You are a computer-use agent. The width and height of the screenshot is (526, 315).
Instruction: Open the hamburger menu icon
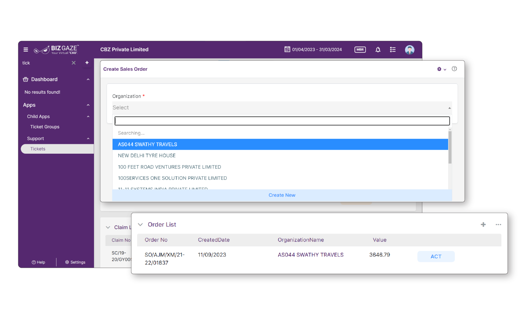tap(26, 50)
